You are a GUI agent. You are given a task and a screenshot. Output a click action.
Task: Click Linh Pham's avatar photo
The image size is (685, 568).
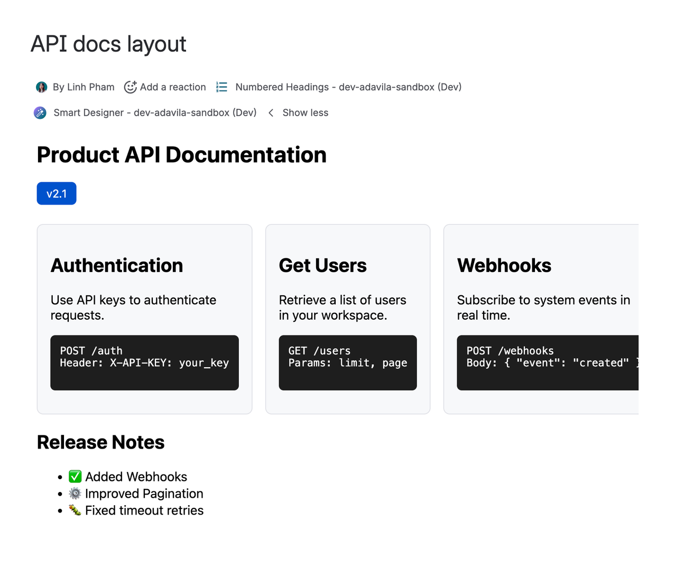pos(41,87)
